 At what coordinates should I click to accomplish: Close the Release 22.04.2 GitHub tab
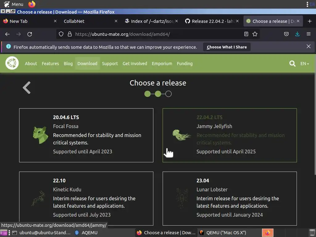coord(237,21)
